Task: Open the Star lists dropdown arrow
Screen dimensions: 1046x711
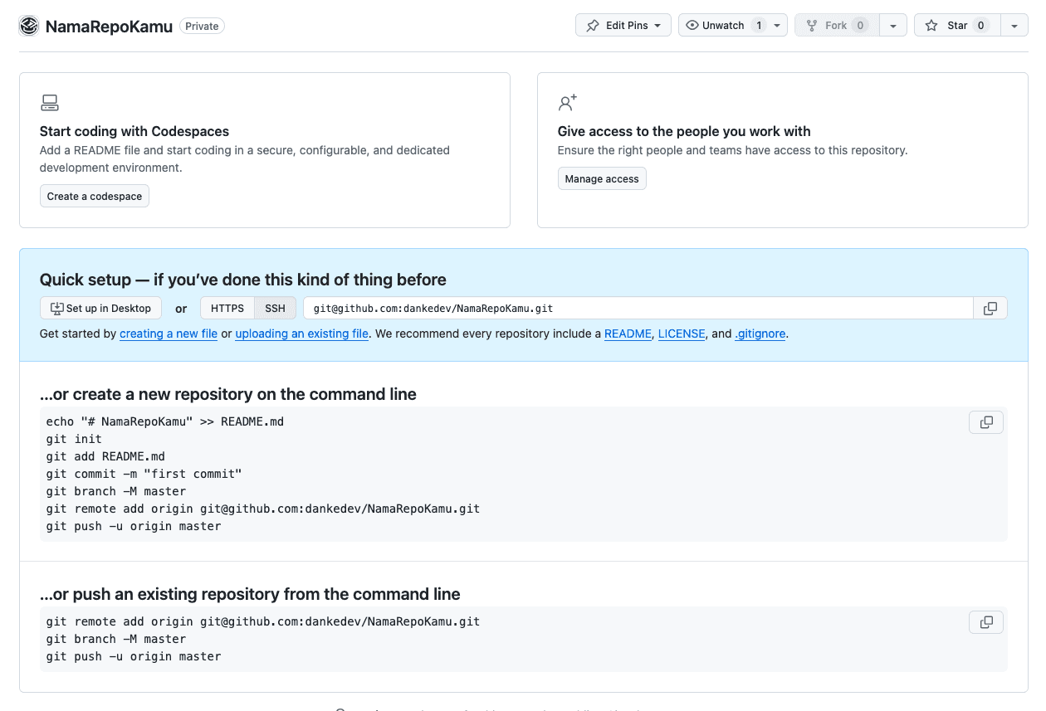Action: click(x=1014, y=26)
